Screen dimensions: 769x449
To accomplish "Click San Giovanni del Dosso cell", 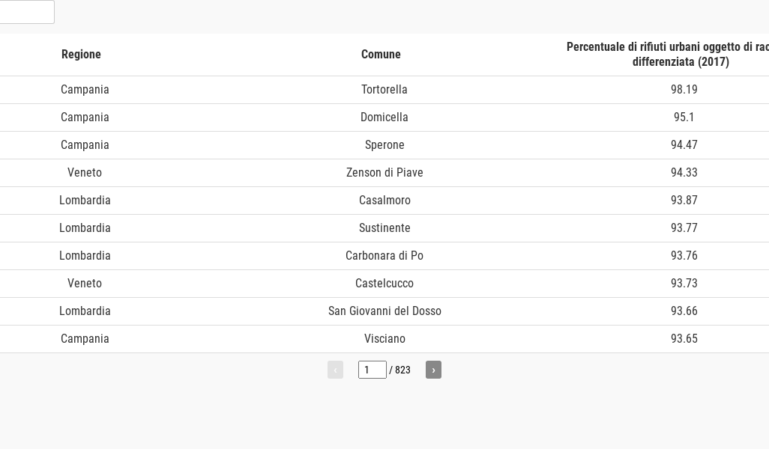I will (384, 311).
